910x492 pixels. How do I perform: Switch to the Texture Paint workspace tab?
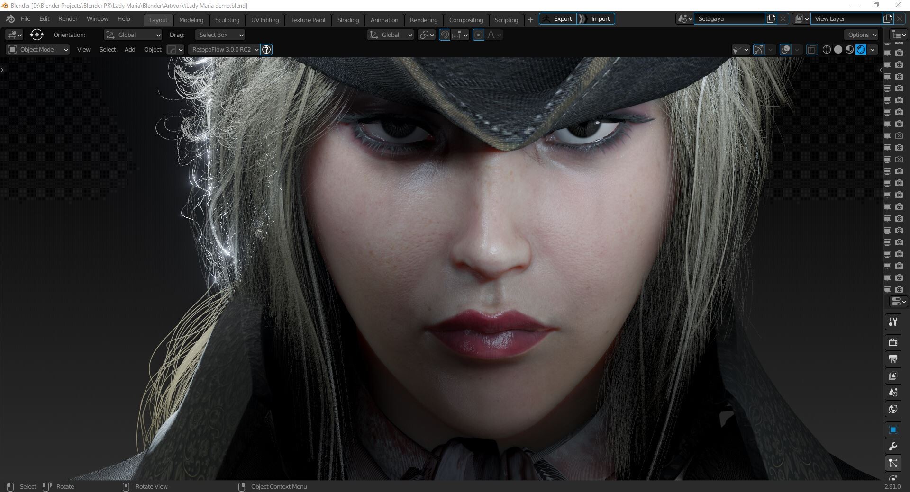308,20
